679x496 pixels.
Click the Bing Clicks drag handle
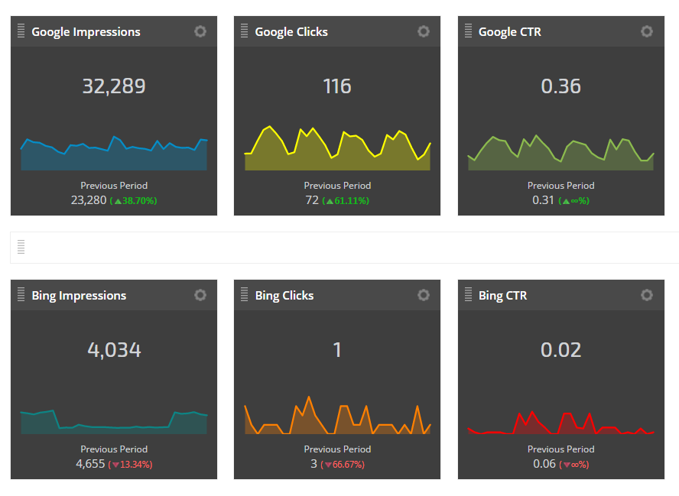point(244,295)
